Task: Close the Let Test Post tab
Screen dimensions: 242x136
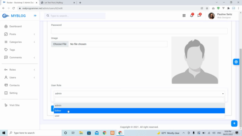Action: pos(74,3)
